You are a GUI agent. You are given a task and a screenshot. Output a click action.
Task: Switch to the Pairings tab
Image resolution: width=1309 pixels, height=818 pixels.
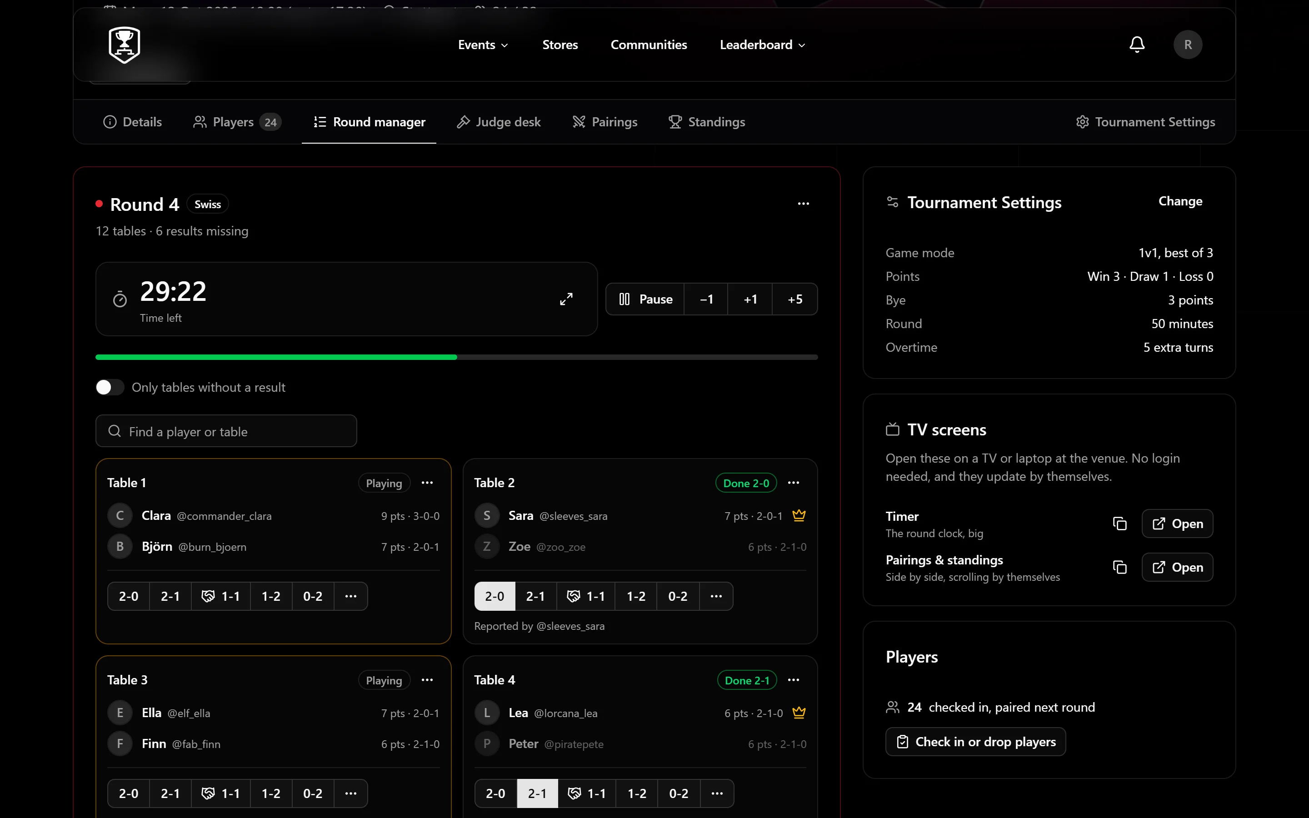pyautogui.click(x=605, y=122)
